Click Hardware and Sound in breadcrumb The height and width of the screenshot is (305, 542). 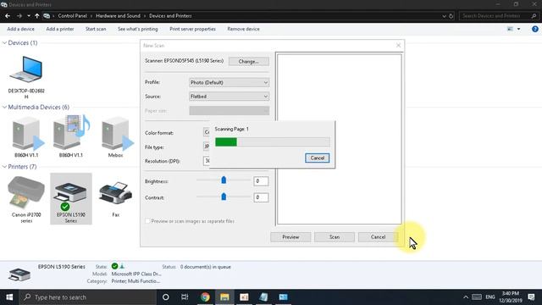click(118, 16)
